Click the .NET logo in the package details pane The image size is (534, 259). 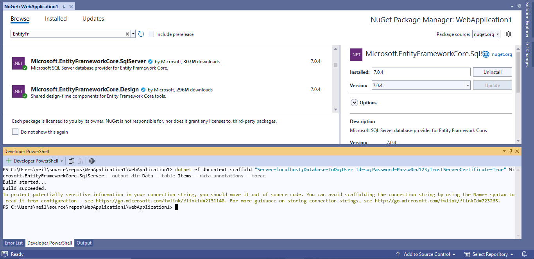[x=356, y=55]
